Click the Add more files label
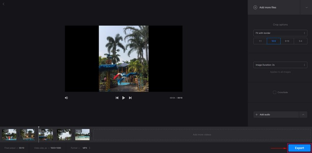312x153 pixels. pyautogui.click(x=268, y=7)
